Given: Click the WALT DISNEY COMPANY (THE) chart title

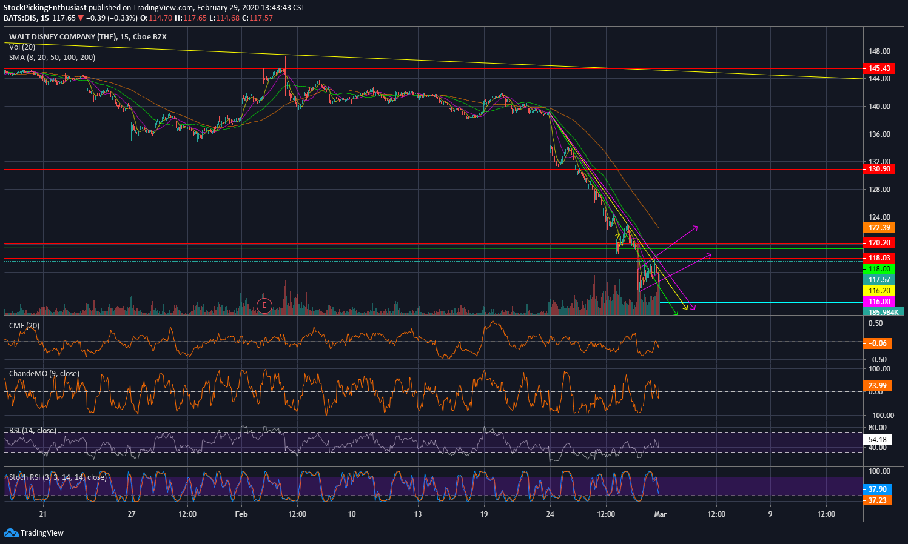Looking at the screenshot, I should (62, 37).
